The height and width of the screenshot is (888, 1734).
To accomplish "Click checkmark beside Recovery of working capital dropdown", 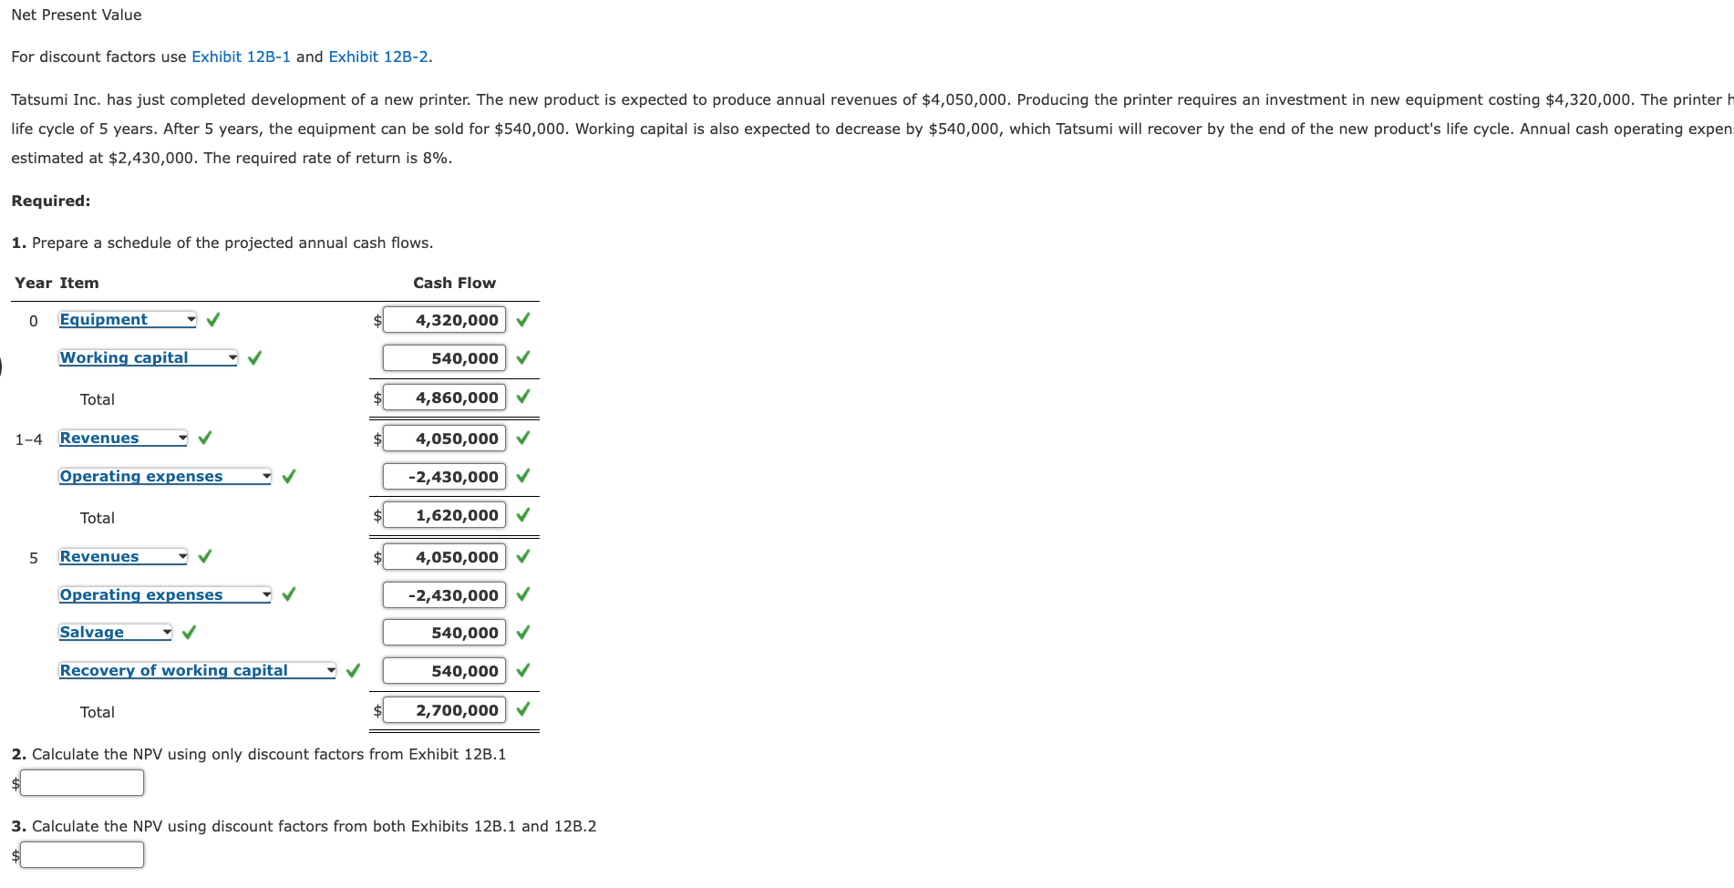I will pyautogui.click(x=353, y=670).
